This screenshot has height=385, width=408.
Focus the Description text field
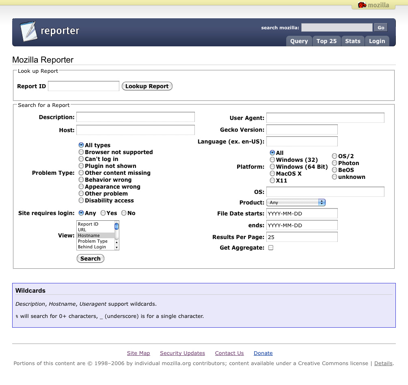point(135,117)
